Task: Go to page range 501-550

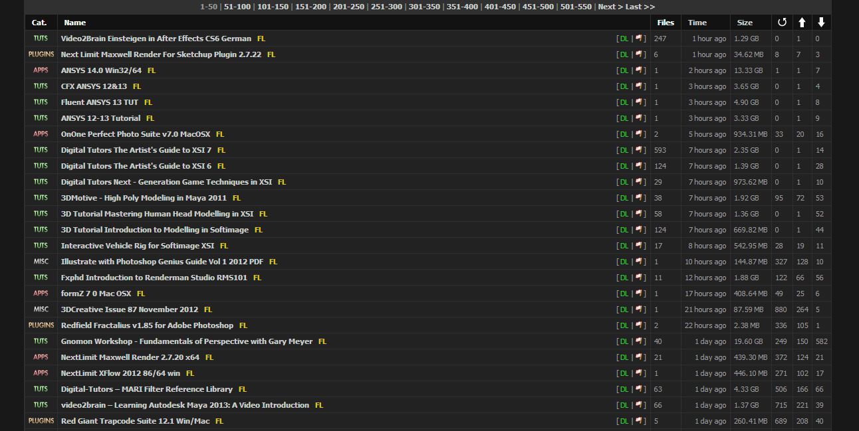Action: (576, 7)
